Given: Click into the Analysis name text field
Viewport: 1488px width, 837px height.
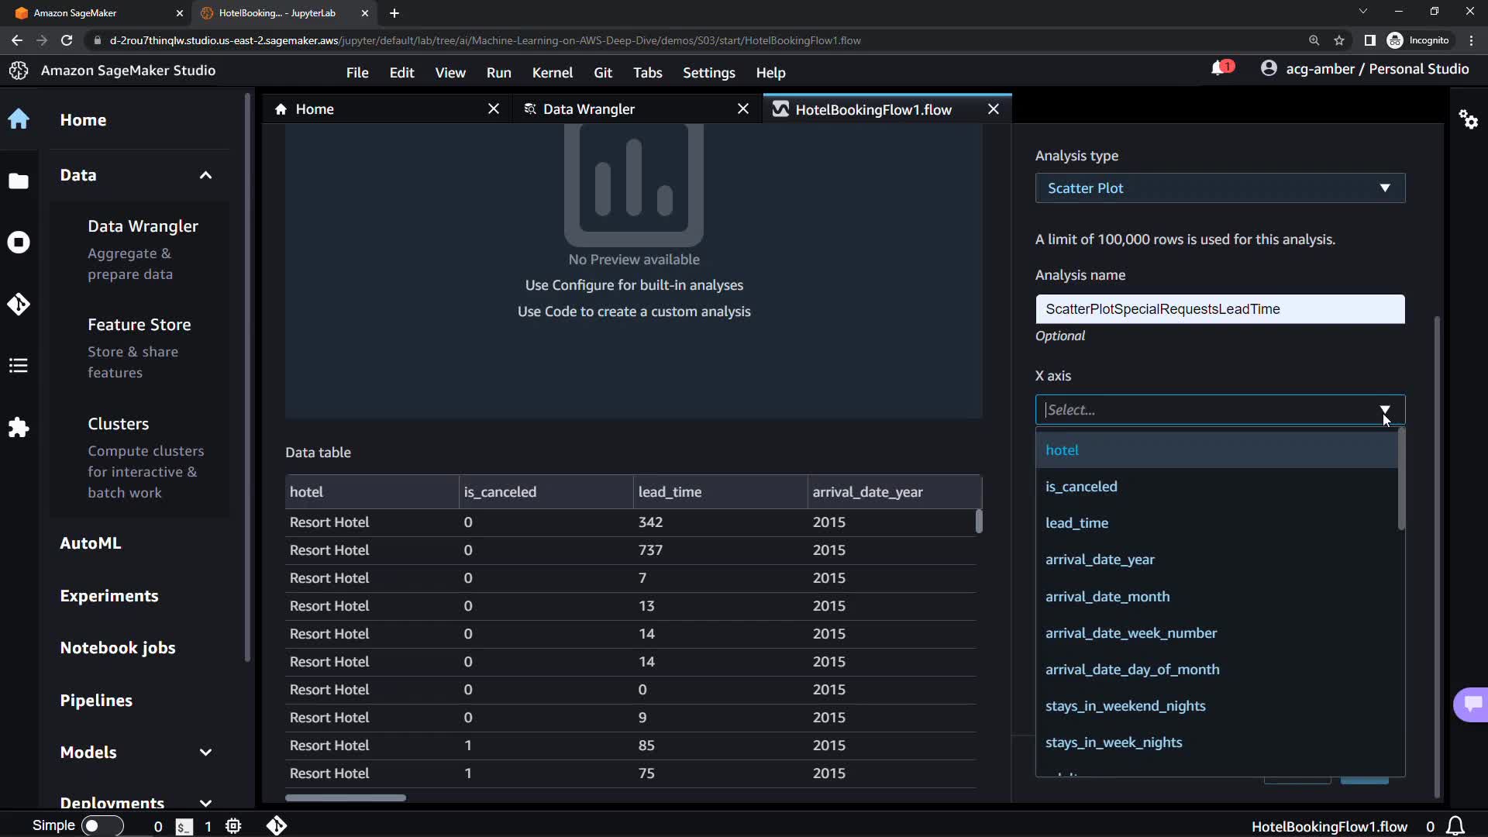Looking at the screenshot, I should click(x=1219, y=309).
